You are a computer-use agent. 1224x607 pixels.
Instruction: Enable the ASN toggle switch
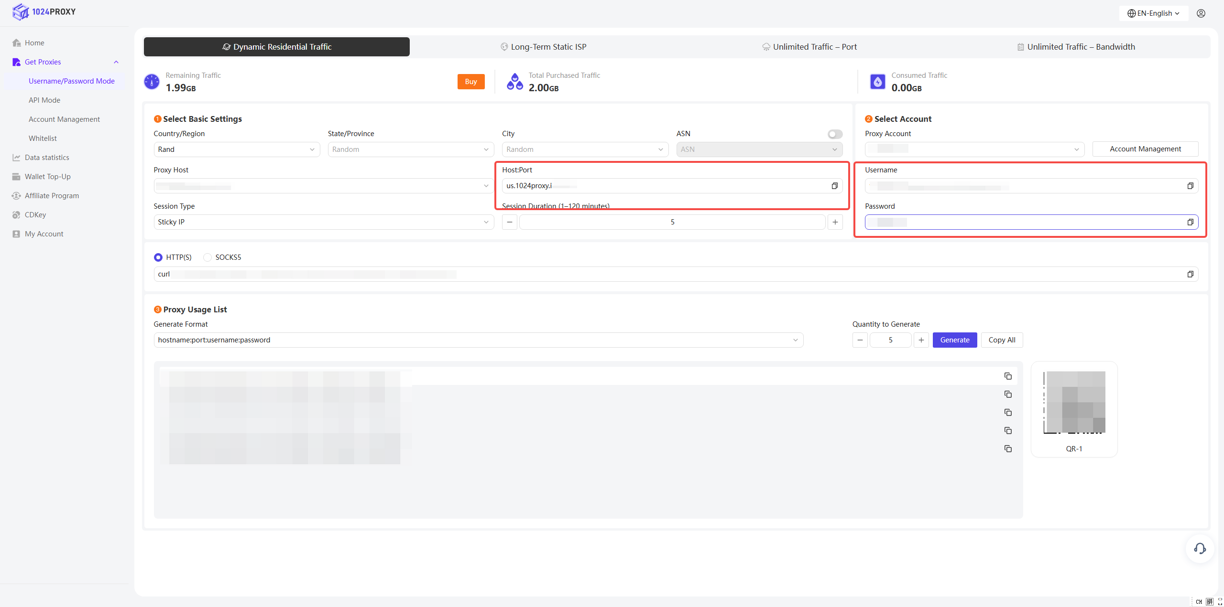pos(835,134)
